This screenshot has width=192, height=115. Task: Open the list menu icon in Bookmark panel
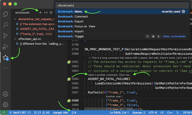[x=51, y=13]
